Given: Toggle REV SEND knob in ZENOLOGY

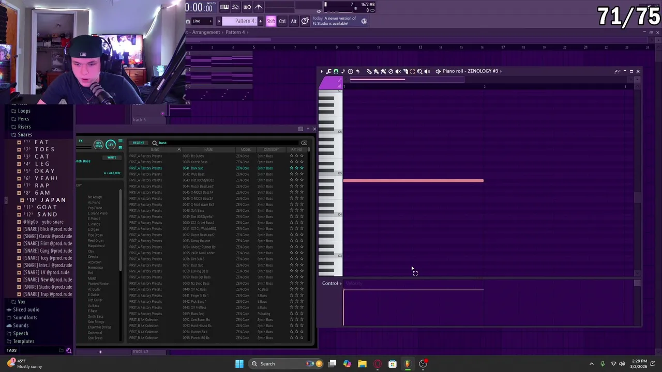Looking at the screenshot, I should (x=98, y=145).
